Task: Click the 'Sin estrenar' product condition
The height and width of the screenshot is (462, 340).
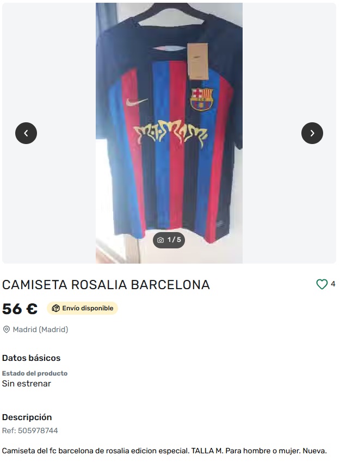Action: 27,383
